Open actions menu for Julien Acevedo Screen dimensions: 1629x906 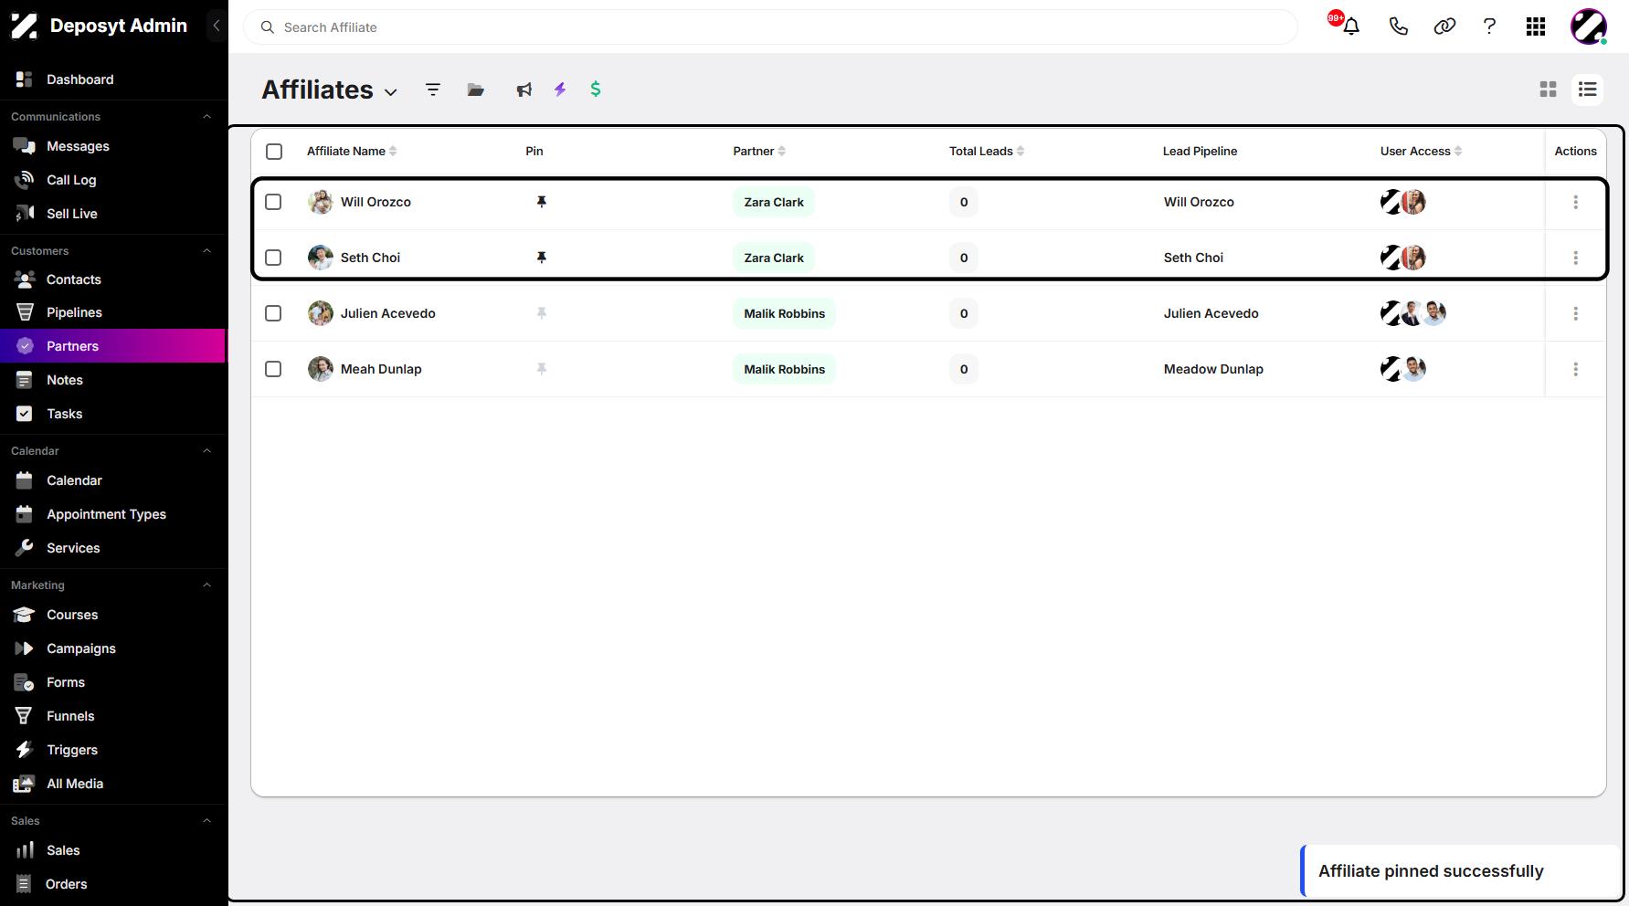(1576, 313)
